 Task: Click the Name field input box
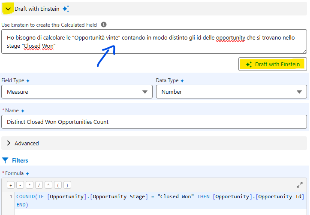coord(154,122)
